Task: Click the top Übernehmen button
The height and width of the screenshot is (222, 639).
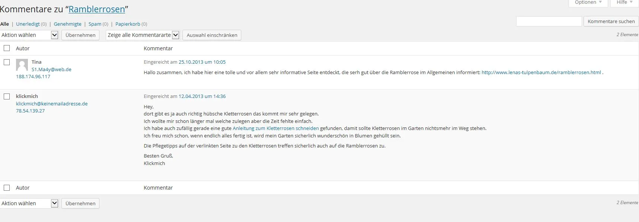Action: [x=80, y=35]
